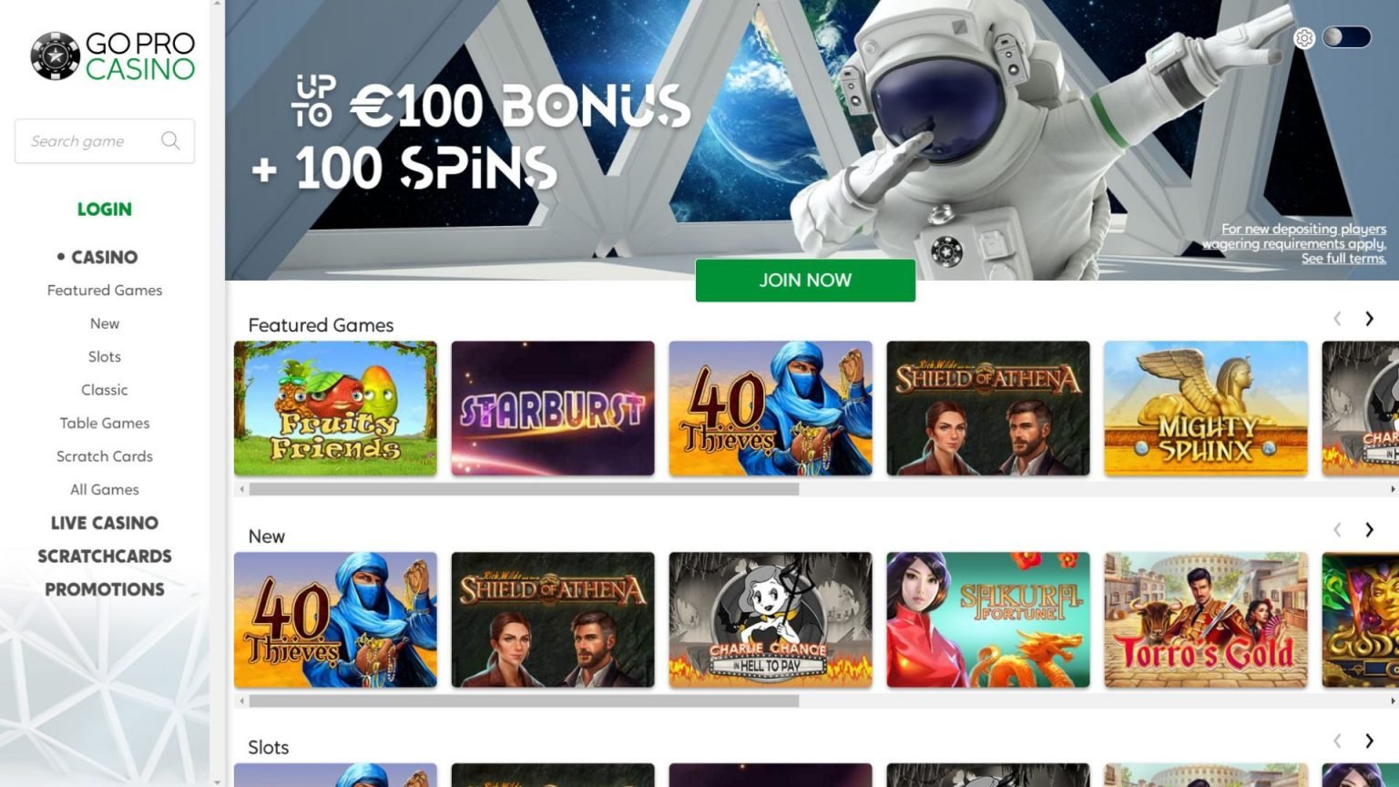
Task: Launch the Fruity Friends game
Action: pos(335,408)
